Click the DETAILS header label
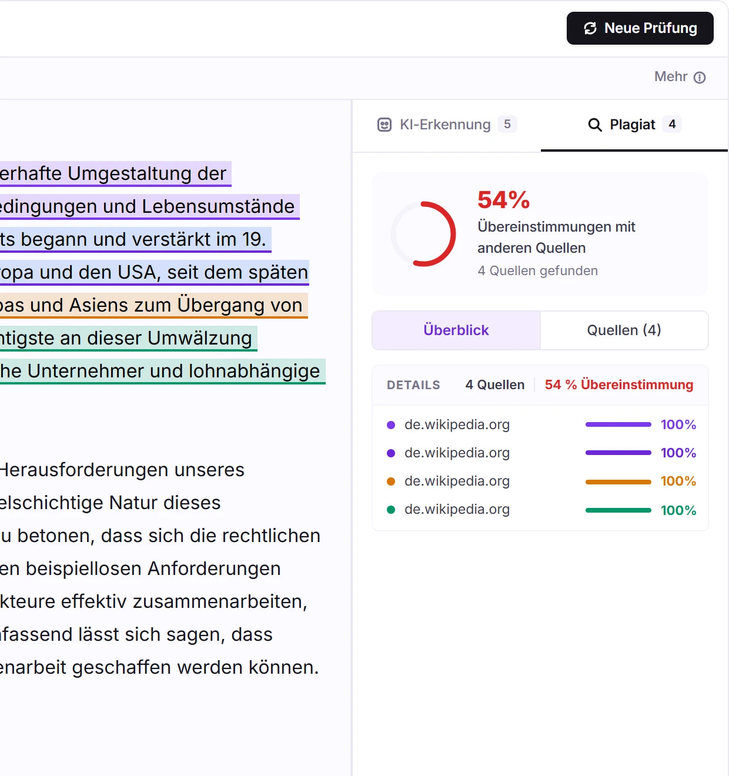Image resolution: width=729 pixels, height=776 pixels. pos(413,385)
